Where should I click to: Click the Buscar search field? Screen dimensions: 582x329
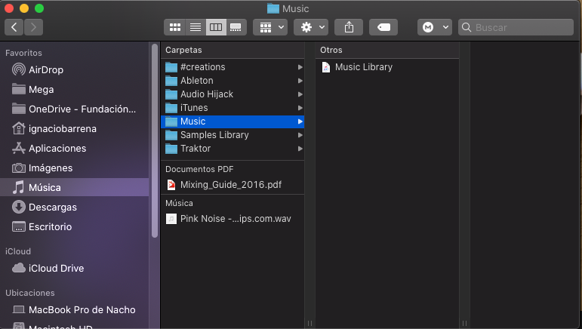point(516,27)
